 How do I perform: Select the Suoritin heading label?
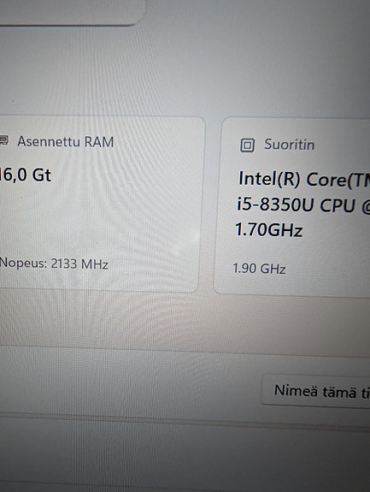coord(289,145)
